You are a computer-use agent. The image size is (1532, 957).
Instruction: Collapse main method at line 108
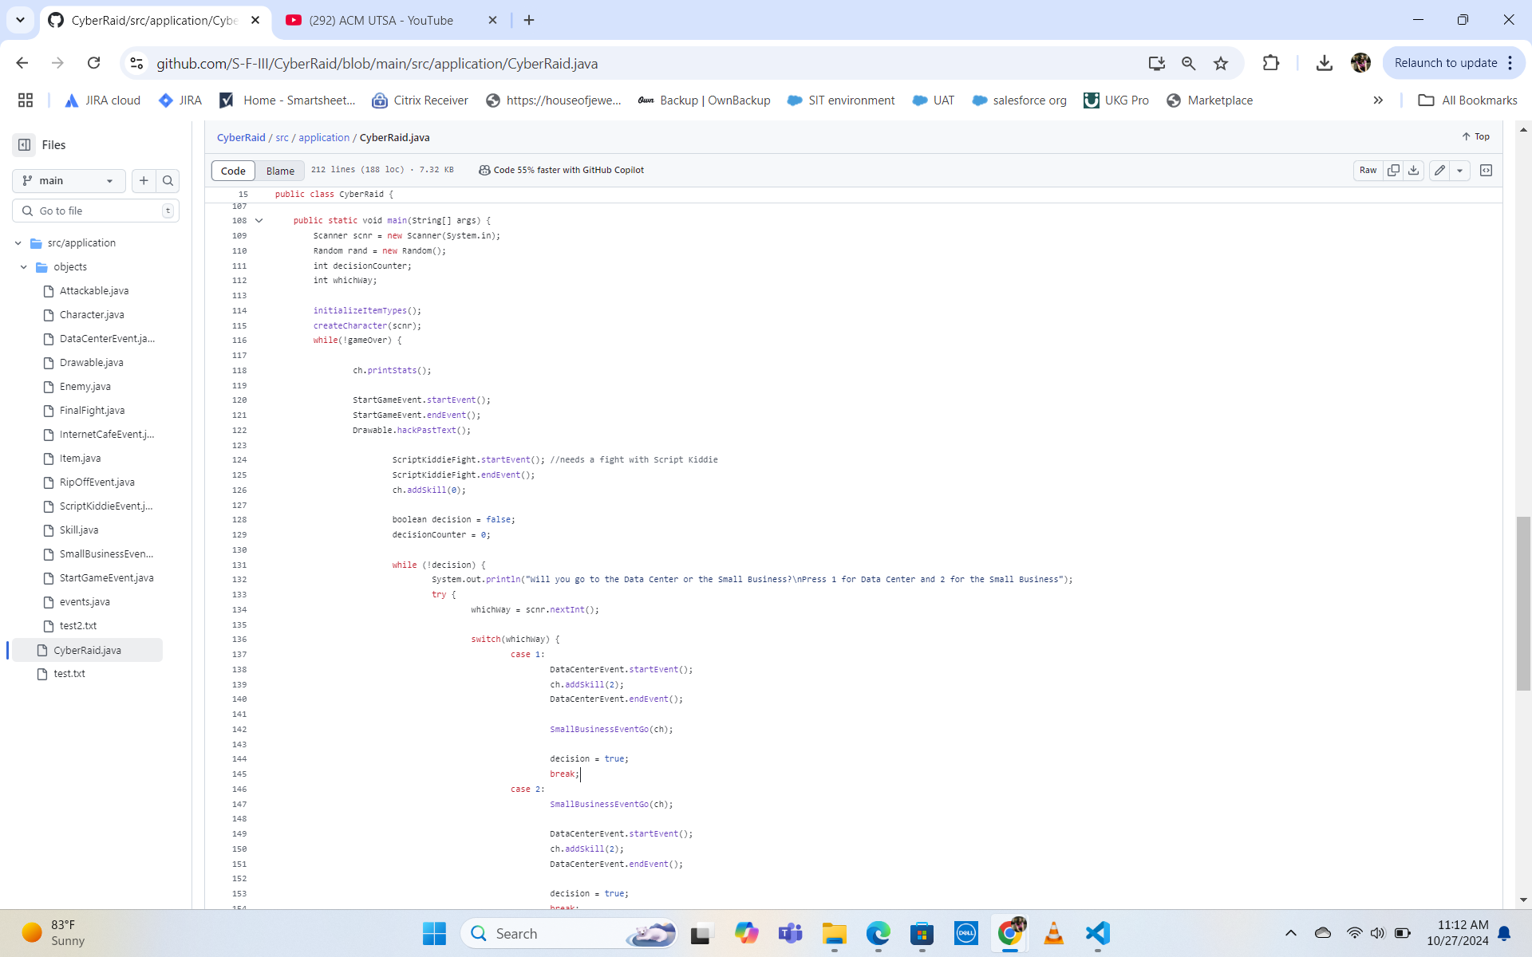point(259,221)
